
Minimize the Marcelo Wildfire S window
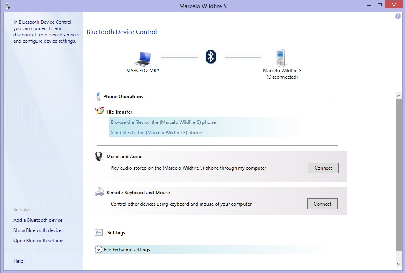[x=369, y=5]
